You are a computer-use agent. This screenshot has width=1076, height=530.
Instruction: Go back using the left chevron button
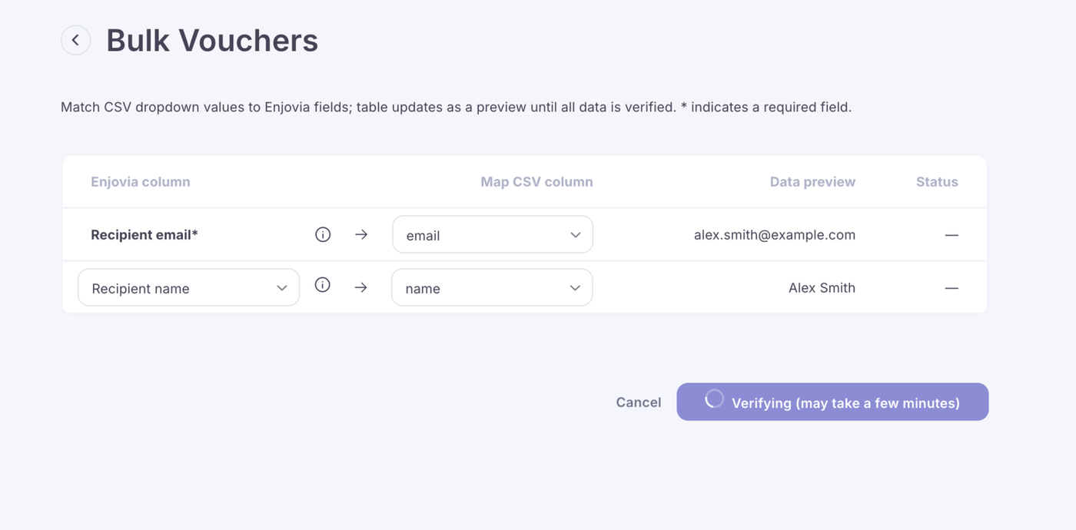[75, 41]
